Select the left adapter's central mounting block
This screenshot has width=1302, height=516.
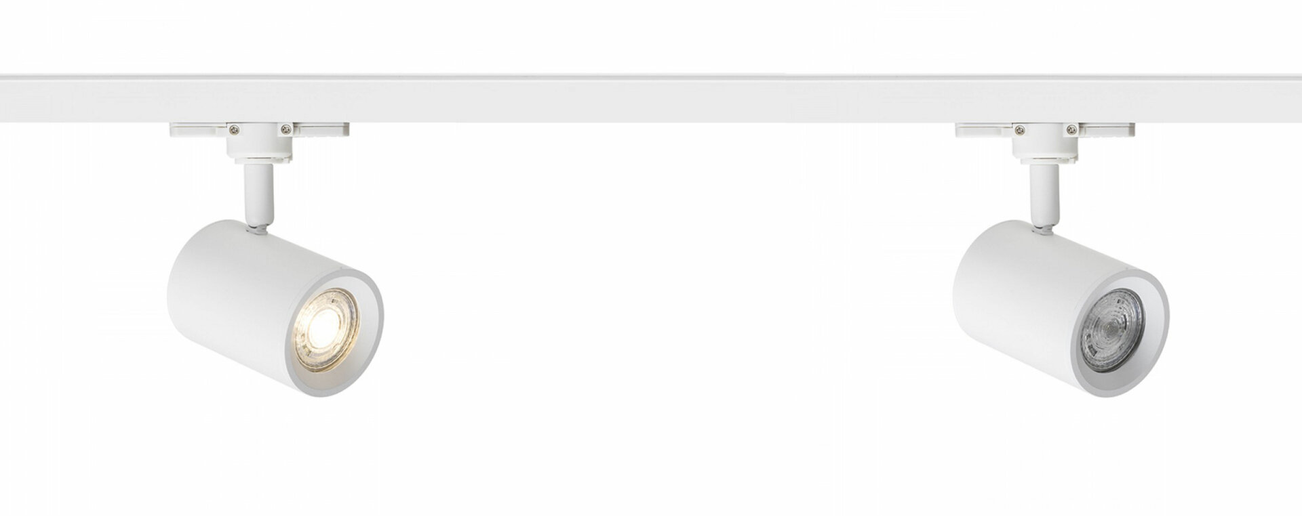click(x=260, y=144)
